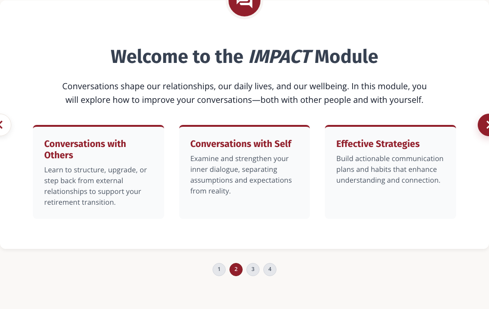The width and height of the screenshot is (489, 309).
Task: Open page 4 in pagination
Action: pyautogui.click(x=270, y=270)
